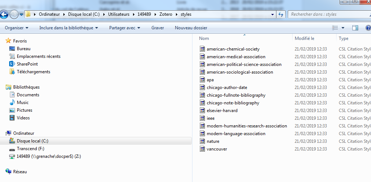The height and width of the screenshot is (182, 371).
Task: Click american-medical-association file icon
Action: point(202,56)
